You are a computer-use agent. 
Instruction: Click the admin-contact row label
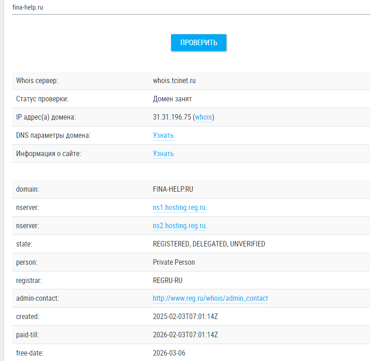37,298
